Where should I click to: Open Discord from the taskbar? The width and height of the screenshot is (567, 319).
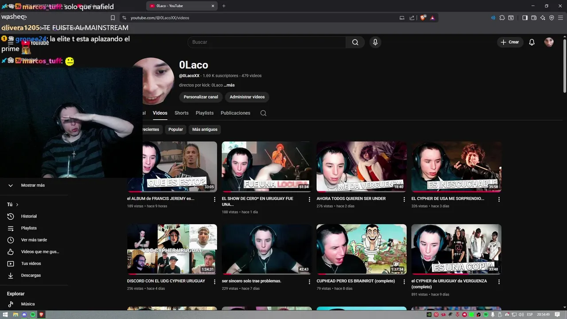point(24,315)
